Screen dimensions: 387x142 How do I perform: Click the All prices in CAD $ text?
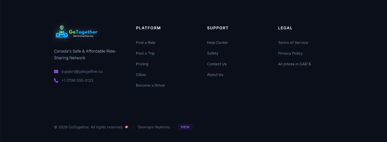294,64
